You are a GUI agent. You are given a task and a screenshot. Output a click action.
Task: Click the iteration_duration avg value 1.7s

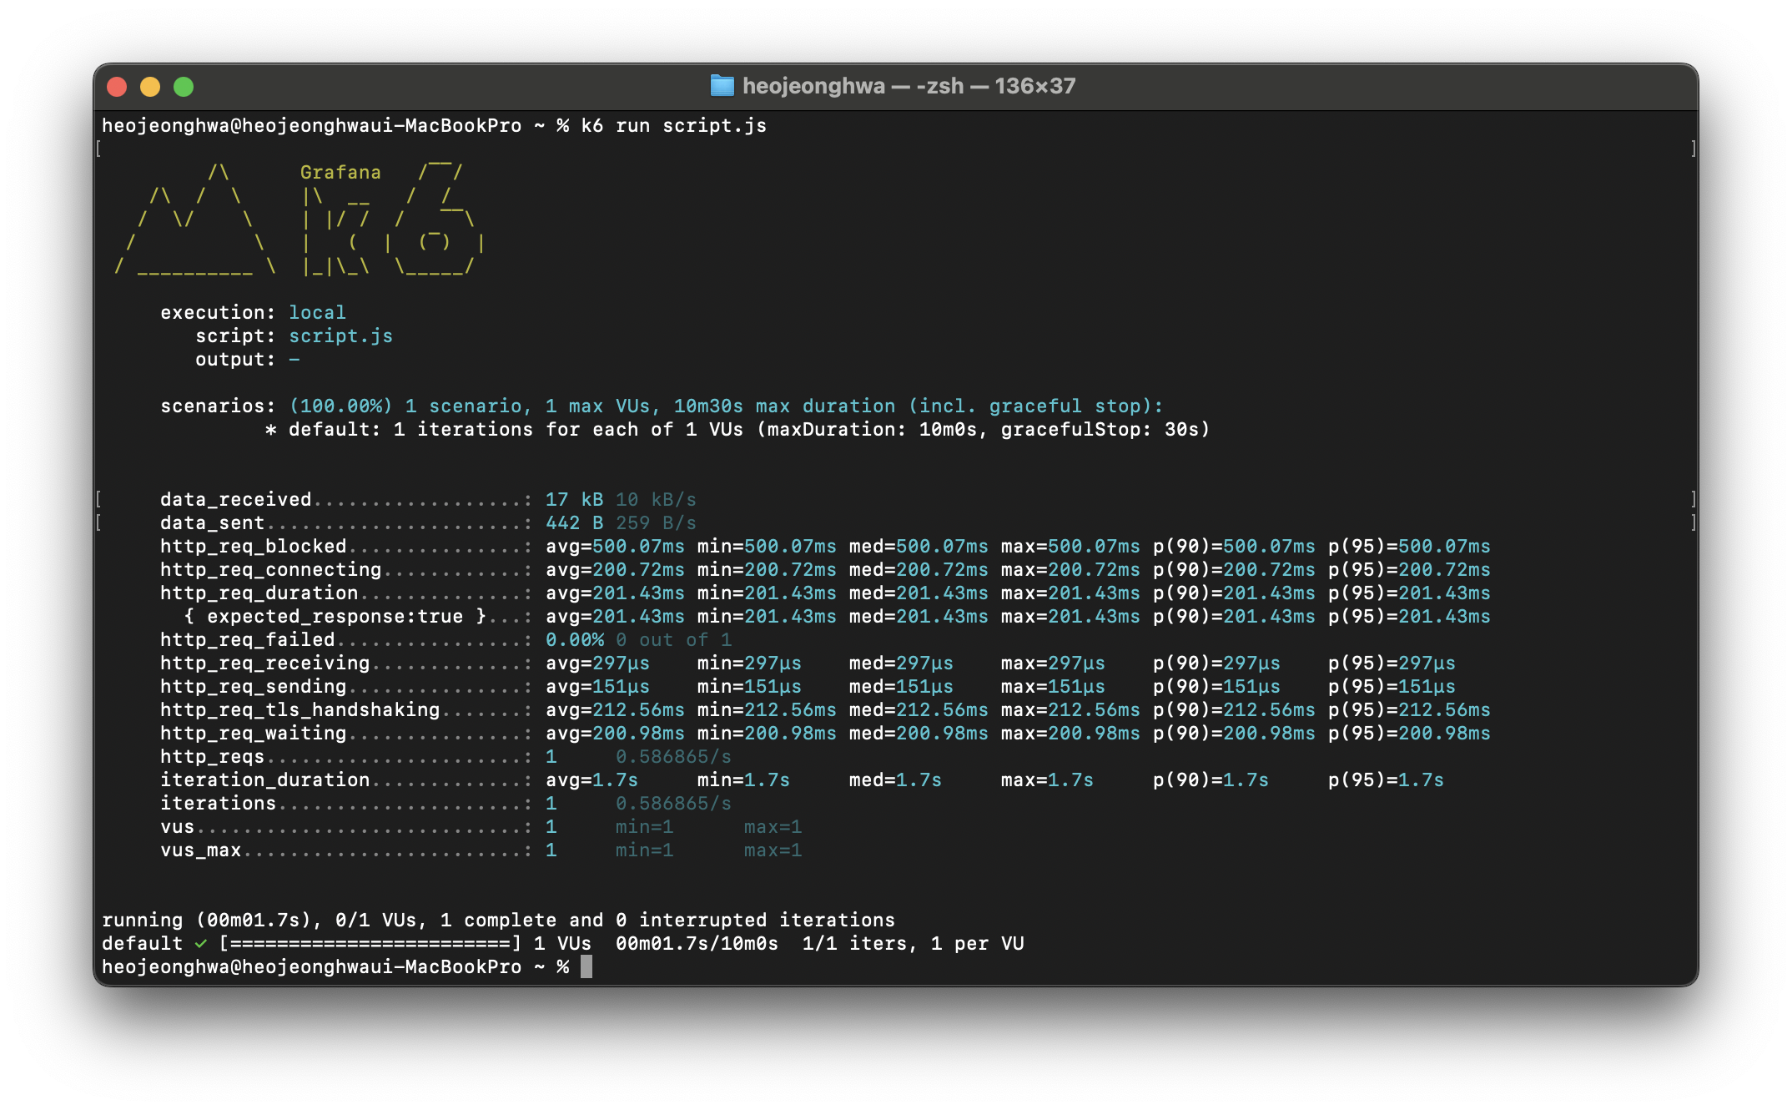(x=615, y=780)
